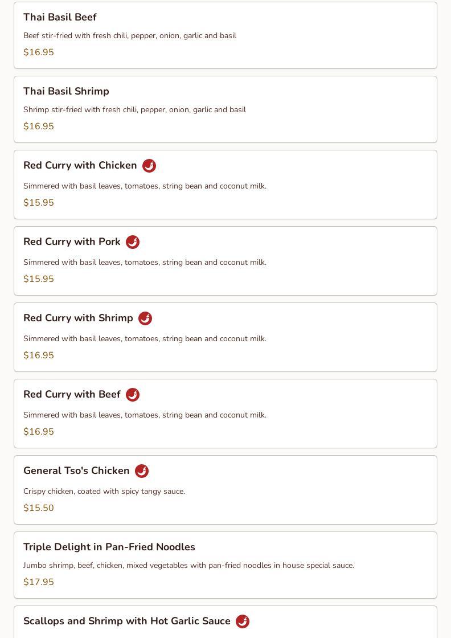Select the Red Curry with Chicken title
Screen dimensions: 451x638
click(80, 165)
